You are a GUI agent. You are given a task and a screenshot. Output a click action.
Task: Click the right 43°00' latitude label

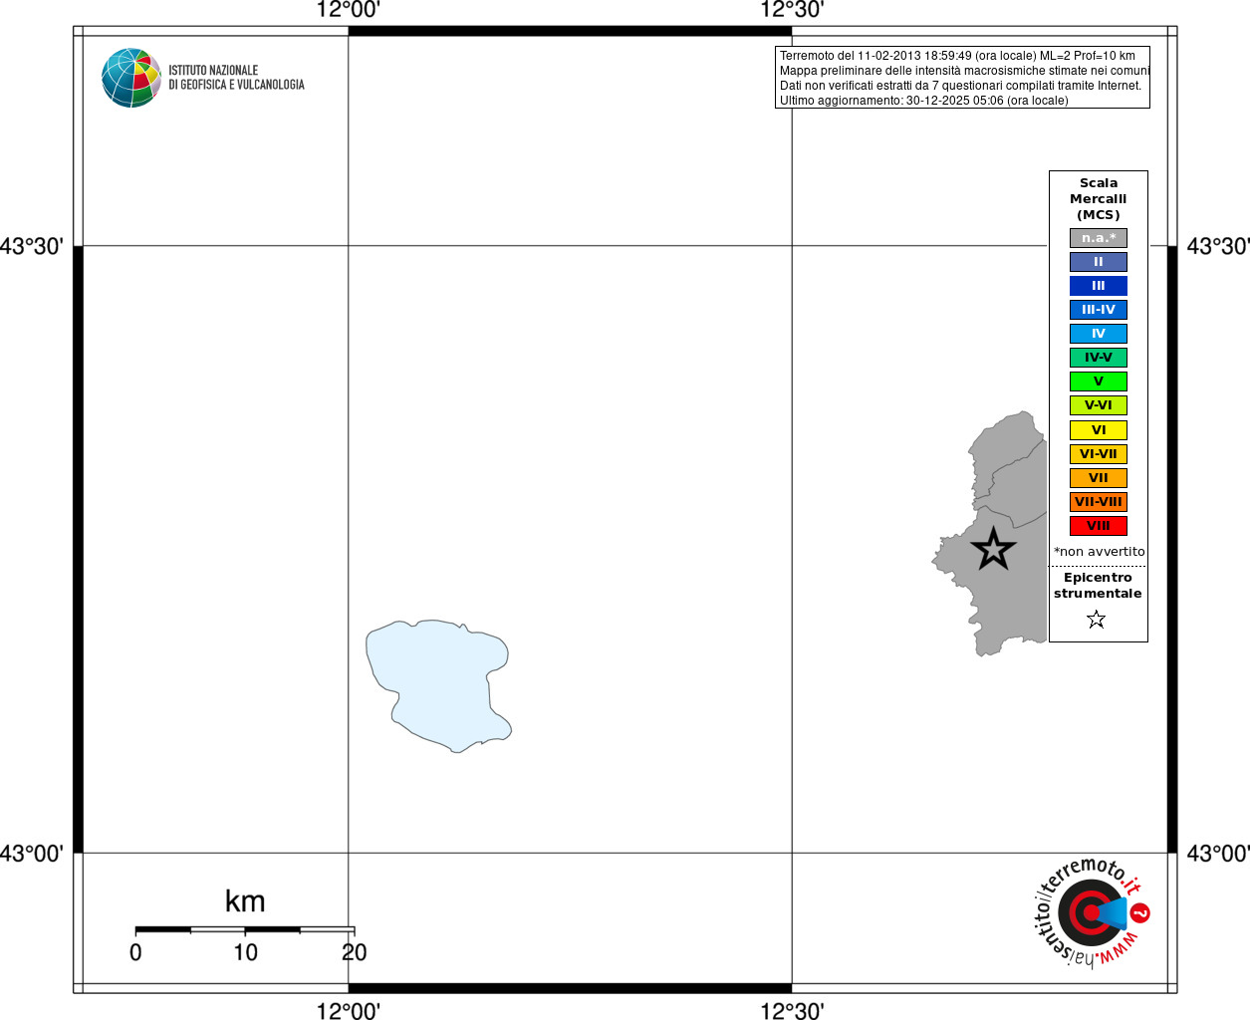click(1218, 854)
